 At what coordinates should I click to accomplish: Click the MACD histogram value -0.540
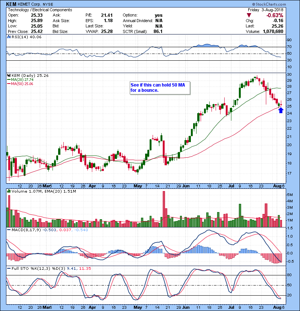(x=81, y=230)
